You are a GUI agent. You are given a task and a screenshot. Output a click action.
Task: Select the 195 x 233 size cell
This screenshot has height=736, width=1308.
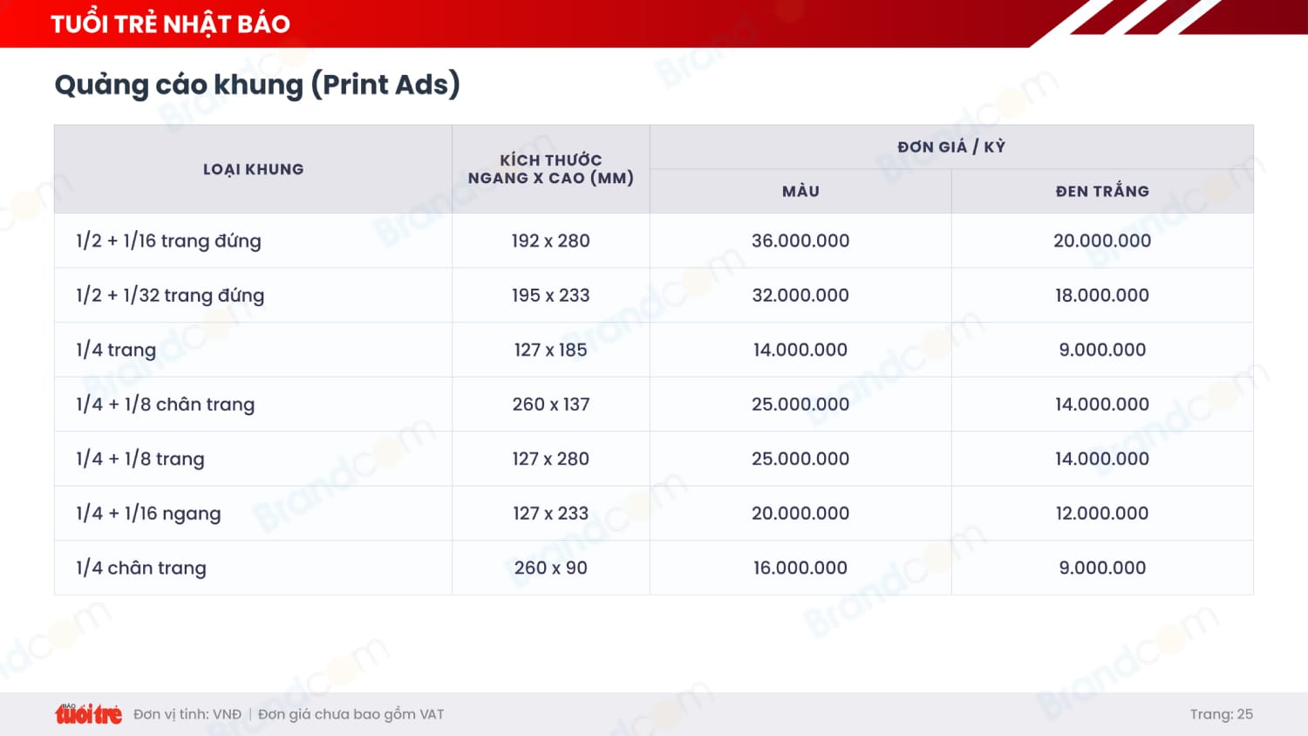pyautogui.click(x=550, y=296)
